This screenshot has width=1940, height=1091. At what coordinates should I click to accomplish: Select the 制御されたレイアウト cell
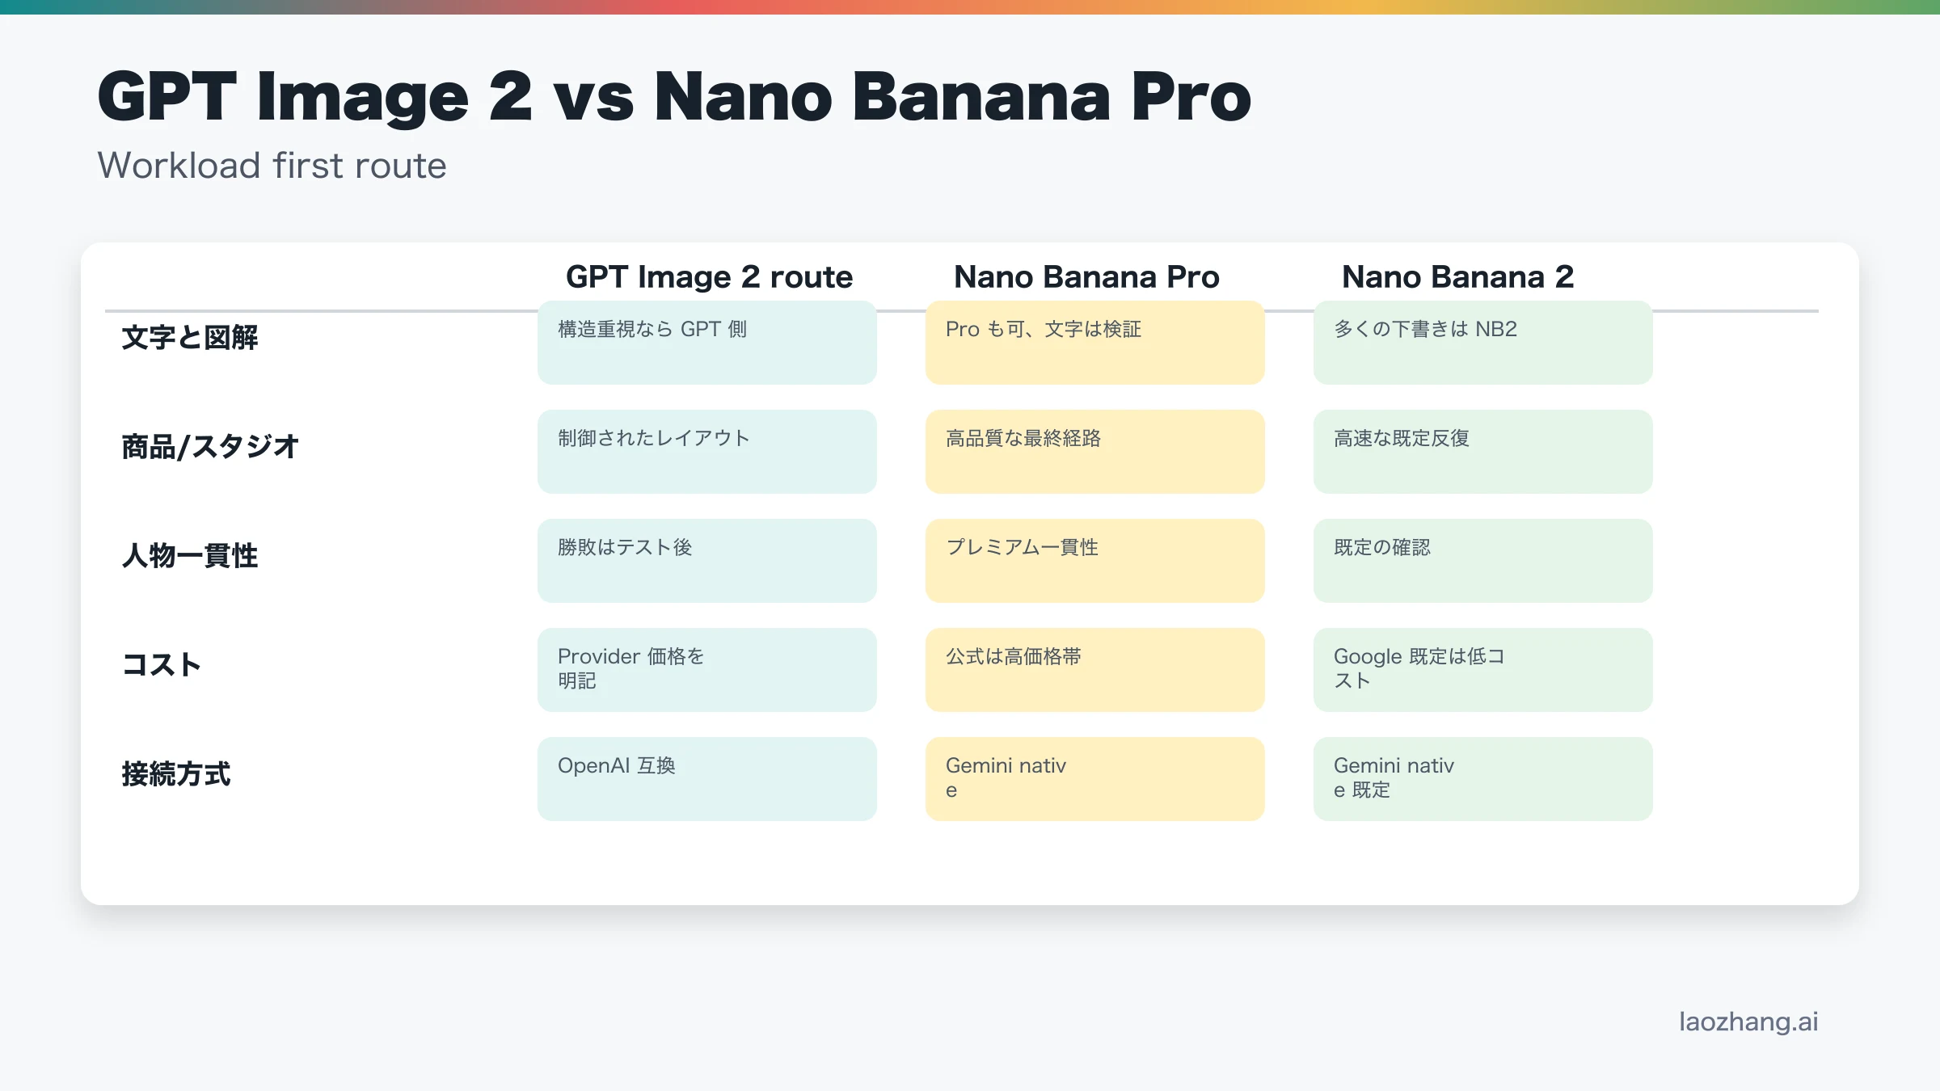pos(706,452)
